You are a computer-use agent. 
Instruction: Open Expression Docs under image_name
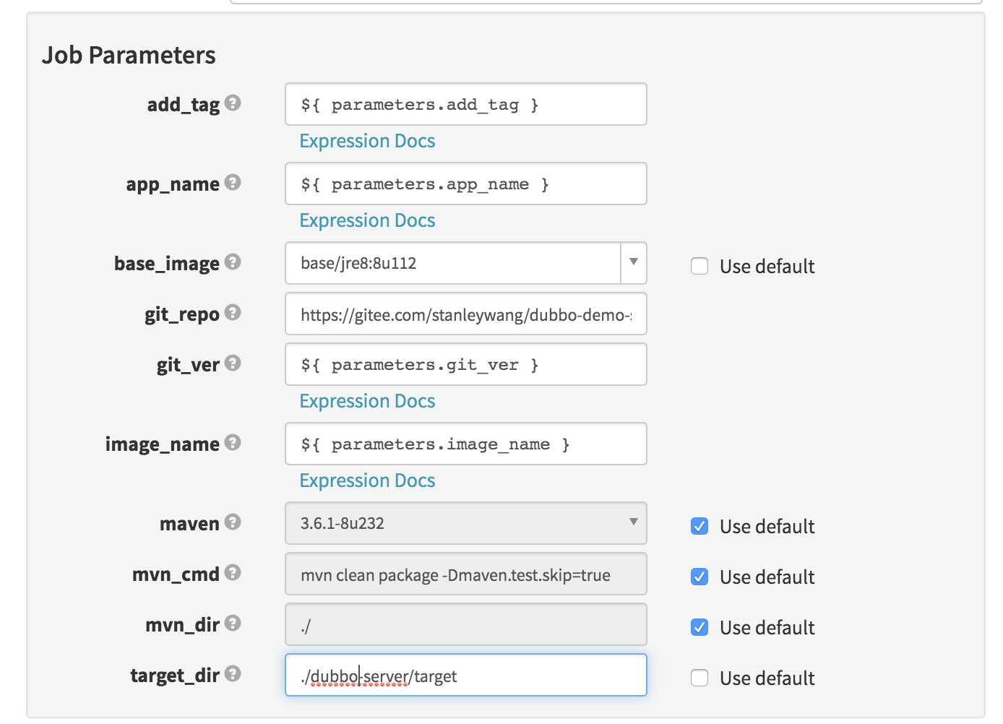(367, 480)
